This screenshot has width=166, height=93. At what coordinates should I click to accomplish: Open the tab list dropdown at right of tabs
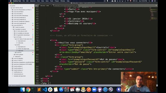click(x=156, y=5)
